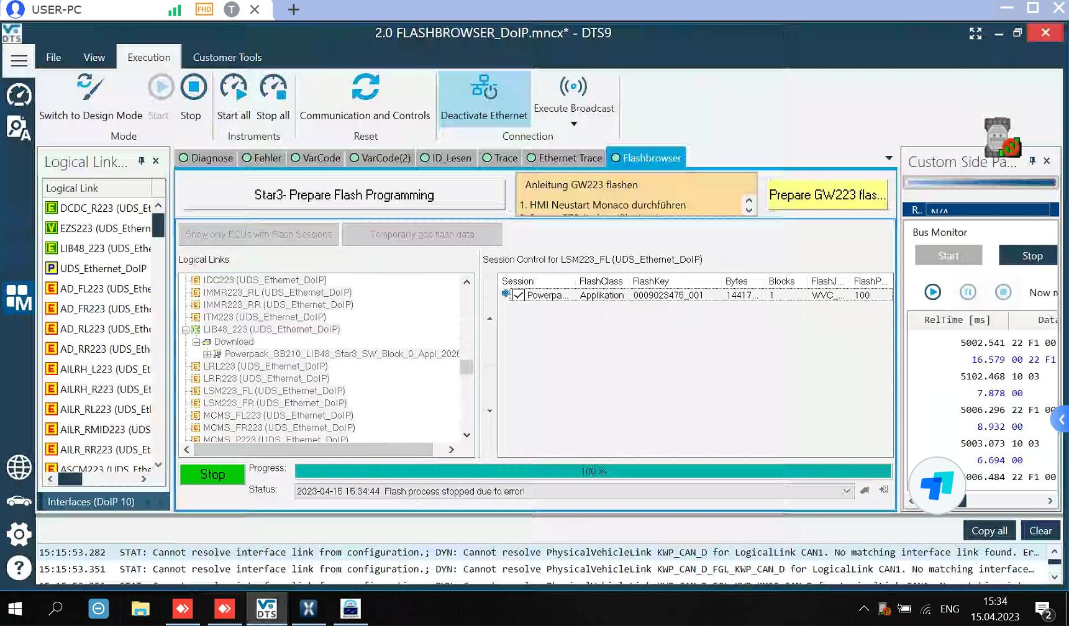Open the Customer Tools menu
The image size is (1069, 626).
pyautogui.click(x=227, y=57)
